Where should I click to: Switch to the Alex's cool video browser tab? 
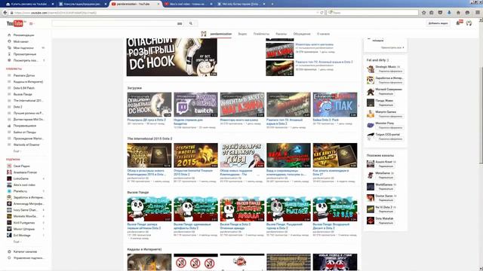tap(188, 4)
